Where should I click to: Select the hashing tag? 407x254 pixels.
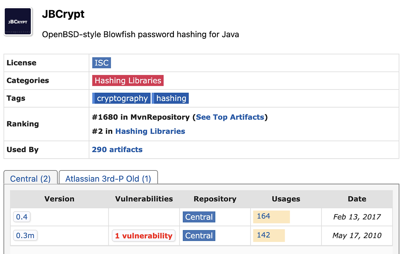[x=171, y=98]
